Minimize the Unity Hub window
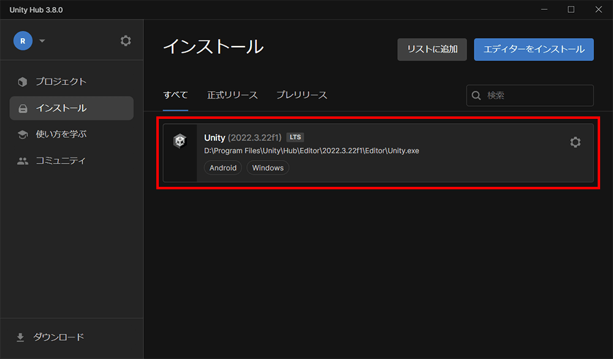 point(544,9)
